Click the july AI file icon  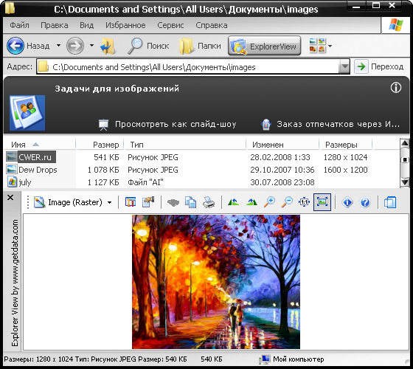12,182
